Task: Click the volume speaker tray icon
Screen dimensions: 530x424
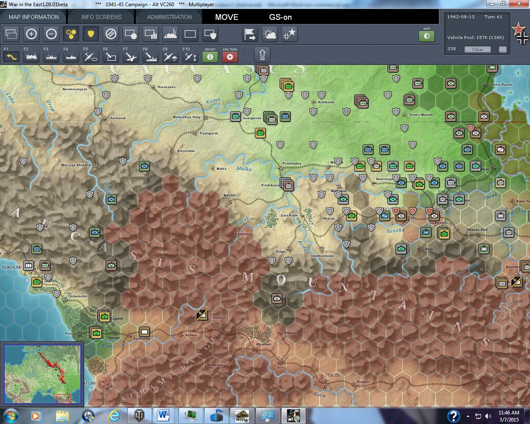Action: click(x=488, y=416)
